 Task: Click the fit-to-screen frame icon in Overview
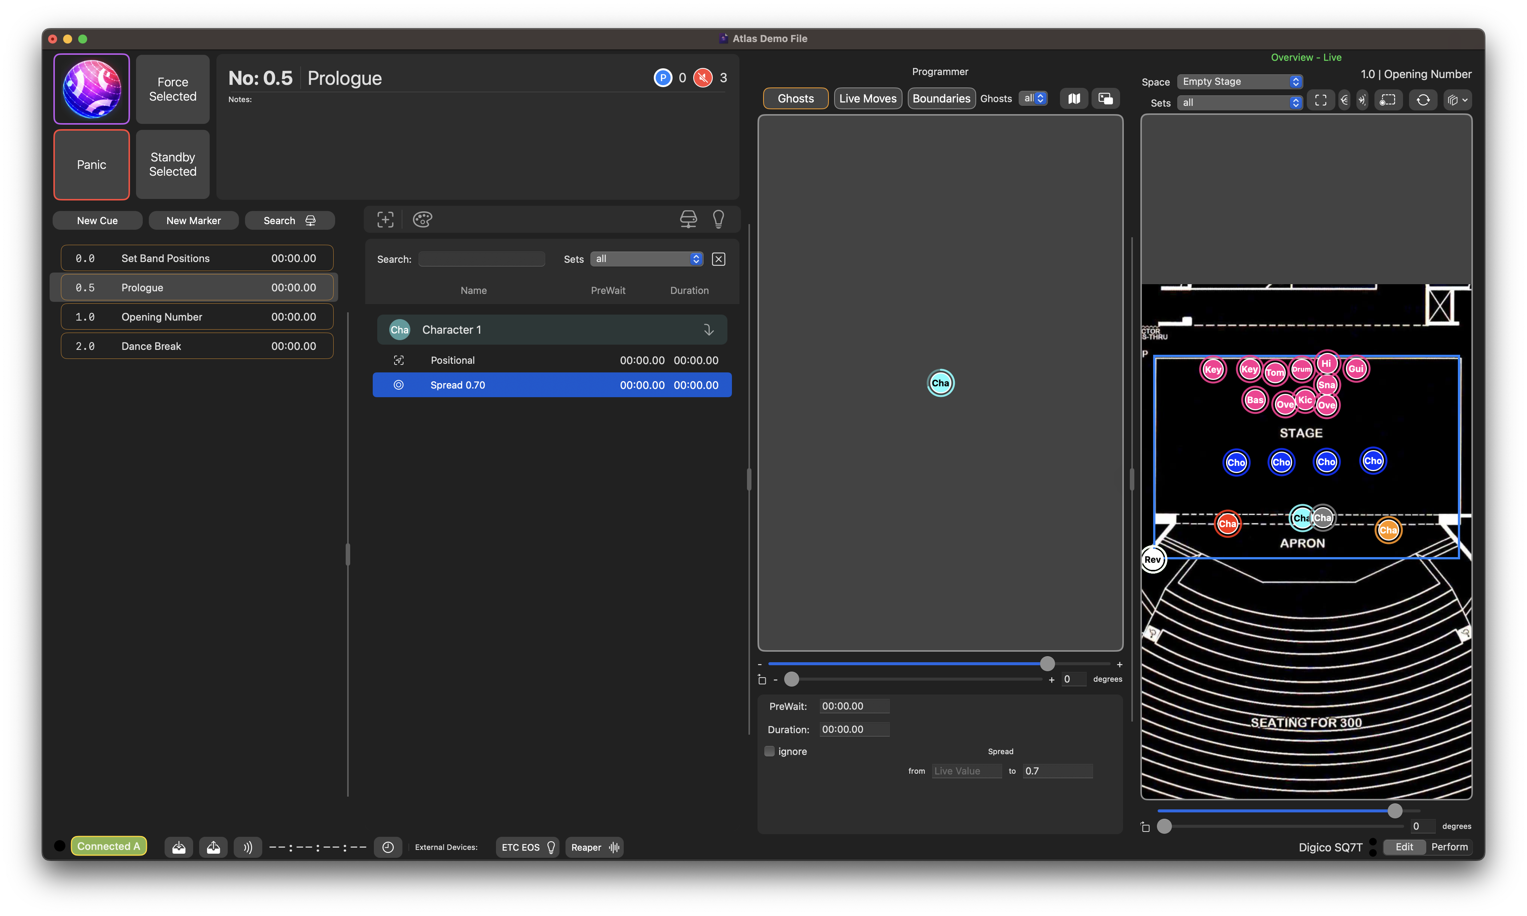pyautogui.click(x=1321, y=100)
